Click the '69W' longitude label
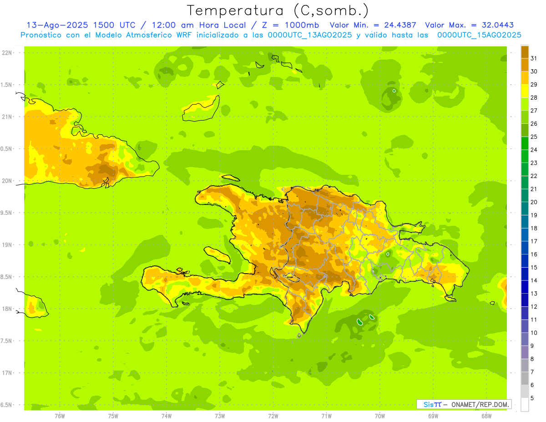 (433, 416)
